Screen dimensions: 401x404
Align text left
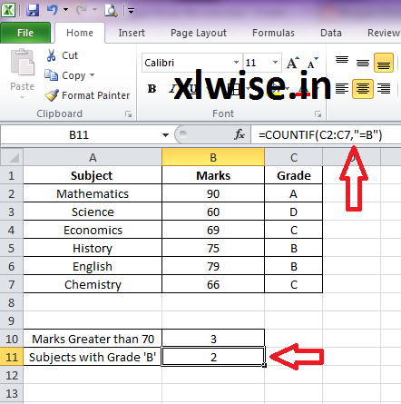coord(342,89)
